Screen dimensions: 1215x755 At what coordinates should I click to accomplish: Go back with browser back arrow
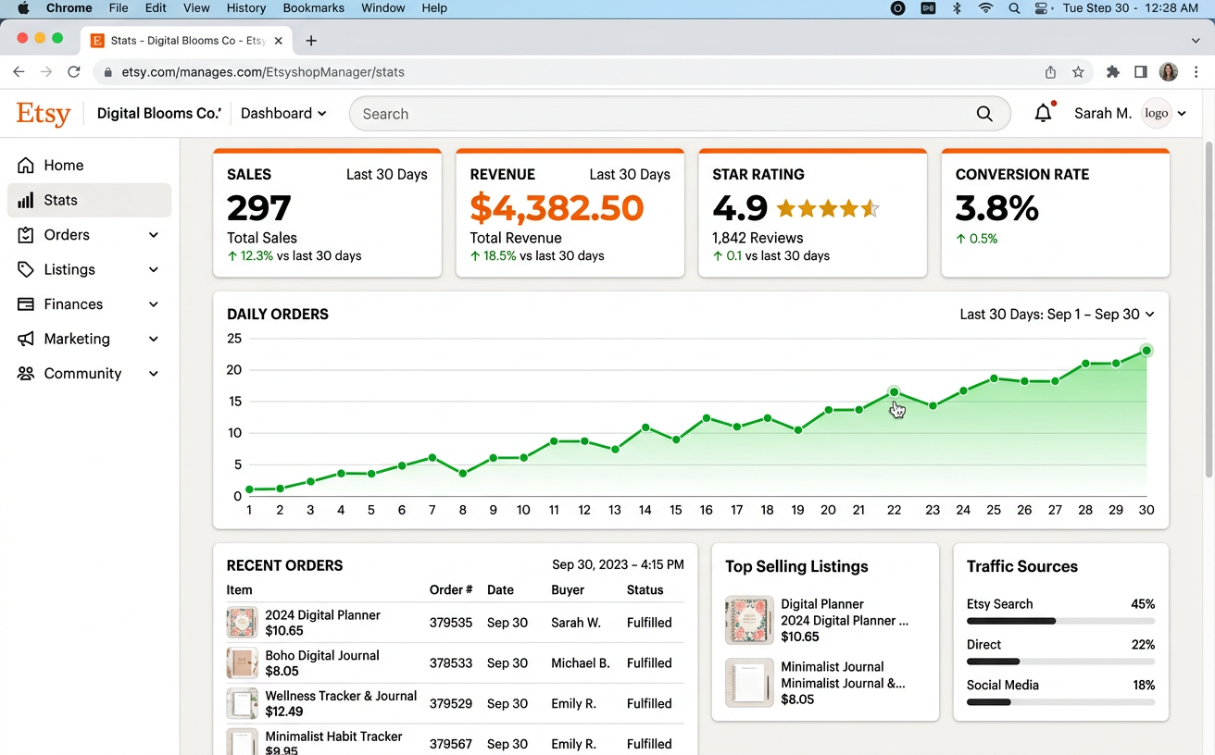tap(19, 72)
